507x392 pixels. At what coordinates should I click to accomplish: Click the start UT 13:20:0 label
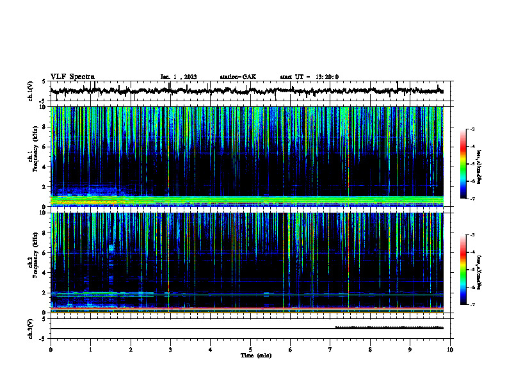(x=309, y=77)
